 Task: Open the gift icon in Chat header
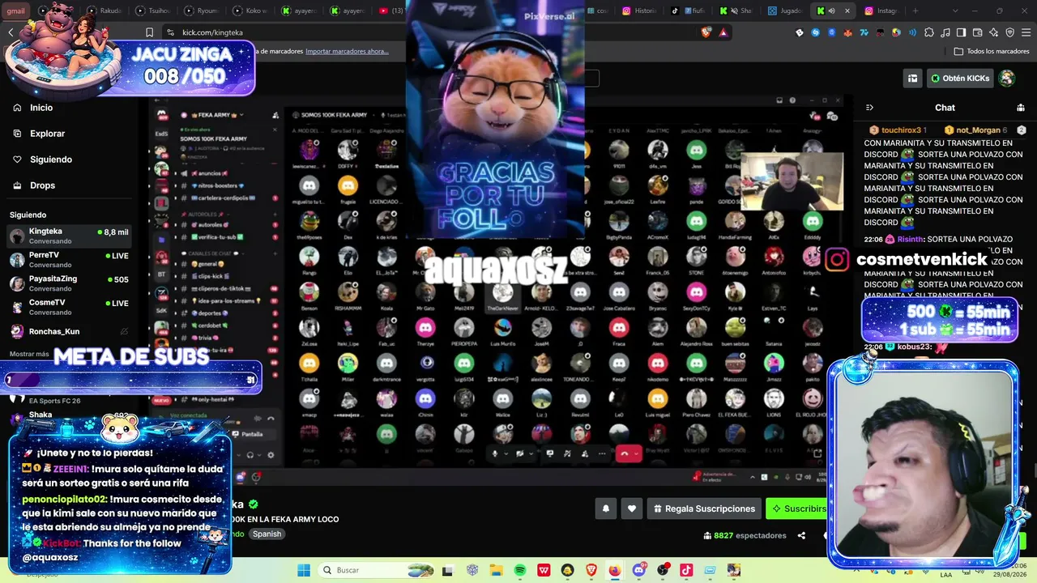pyautogui.click(x=1021, y=108)
